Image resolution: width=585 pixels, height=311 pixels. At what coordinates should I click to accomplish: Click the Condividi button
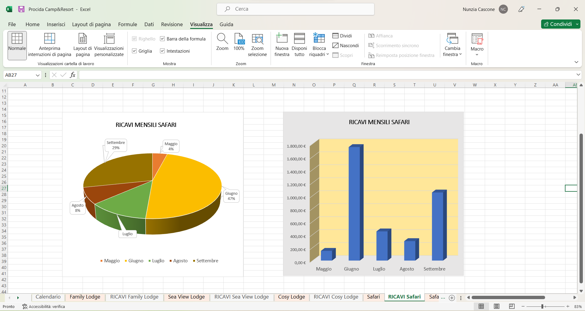click(x=558, y=24)
